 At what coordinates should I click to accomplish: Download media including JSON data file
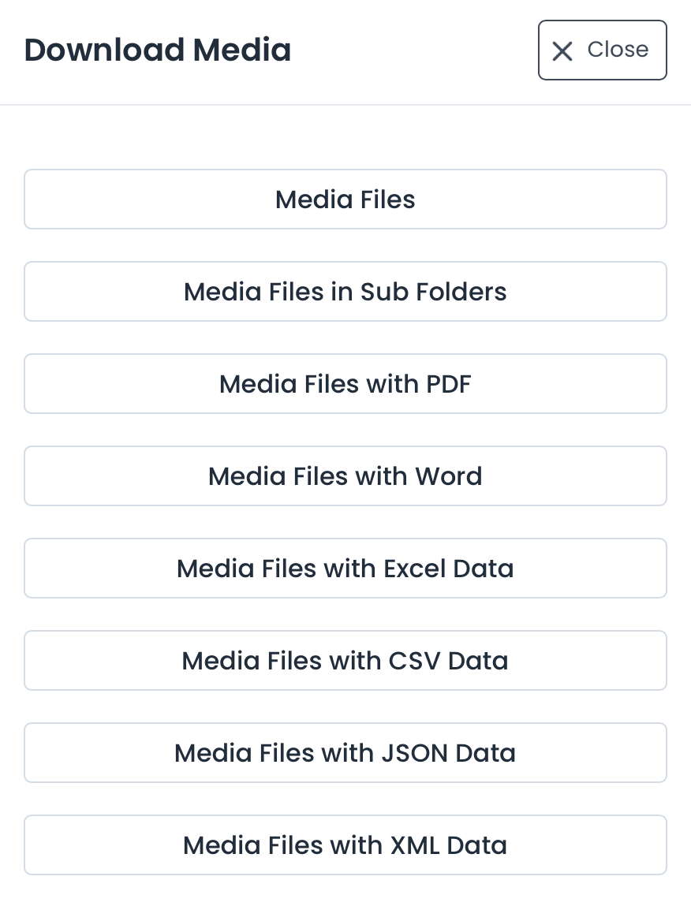click(345, 752)
